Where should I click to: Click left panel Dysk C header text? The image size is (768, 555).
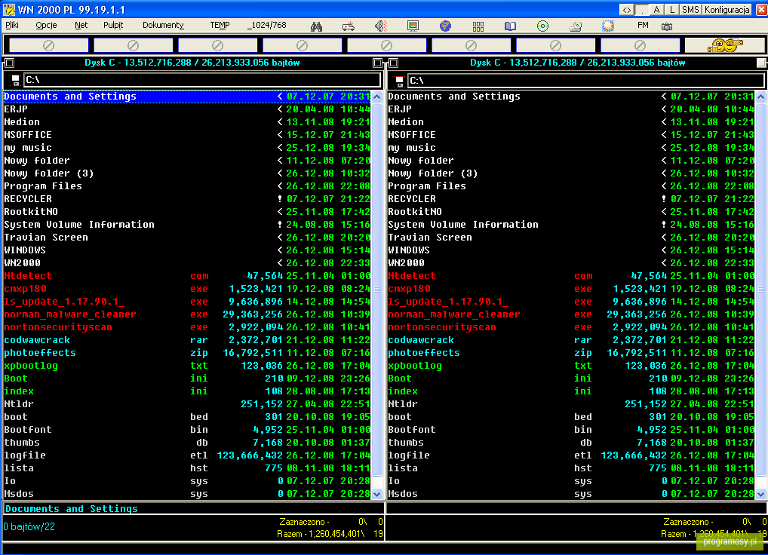[x=192, y=63]
